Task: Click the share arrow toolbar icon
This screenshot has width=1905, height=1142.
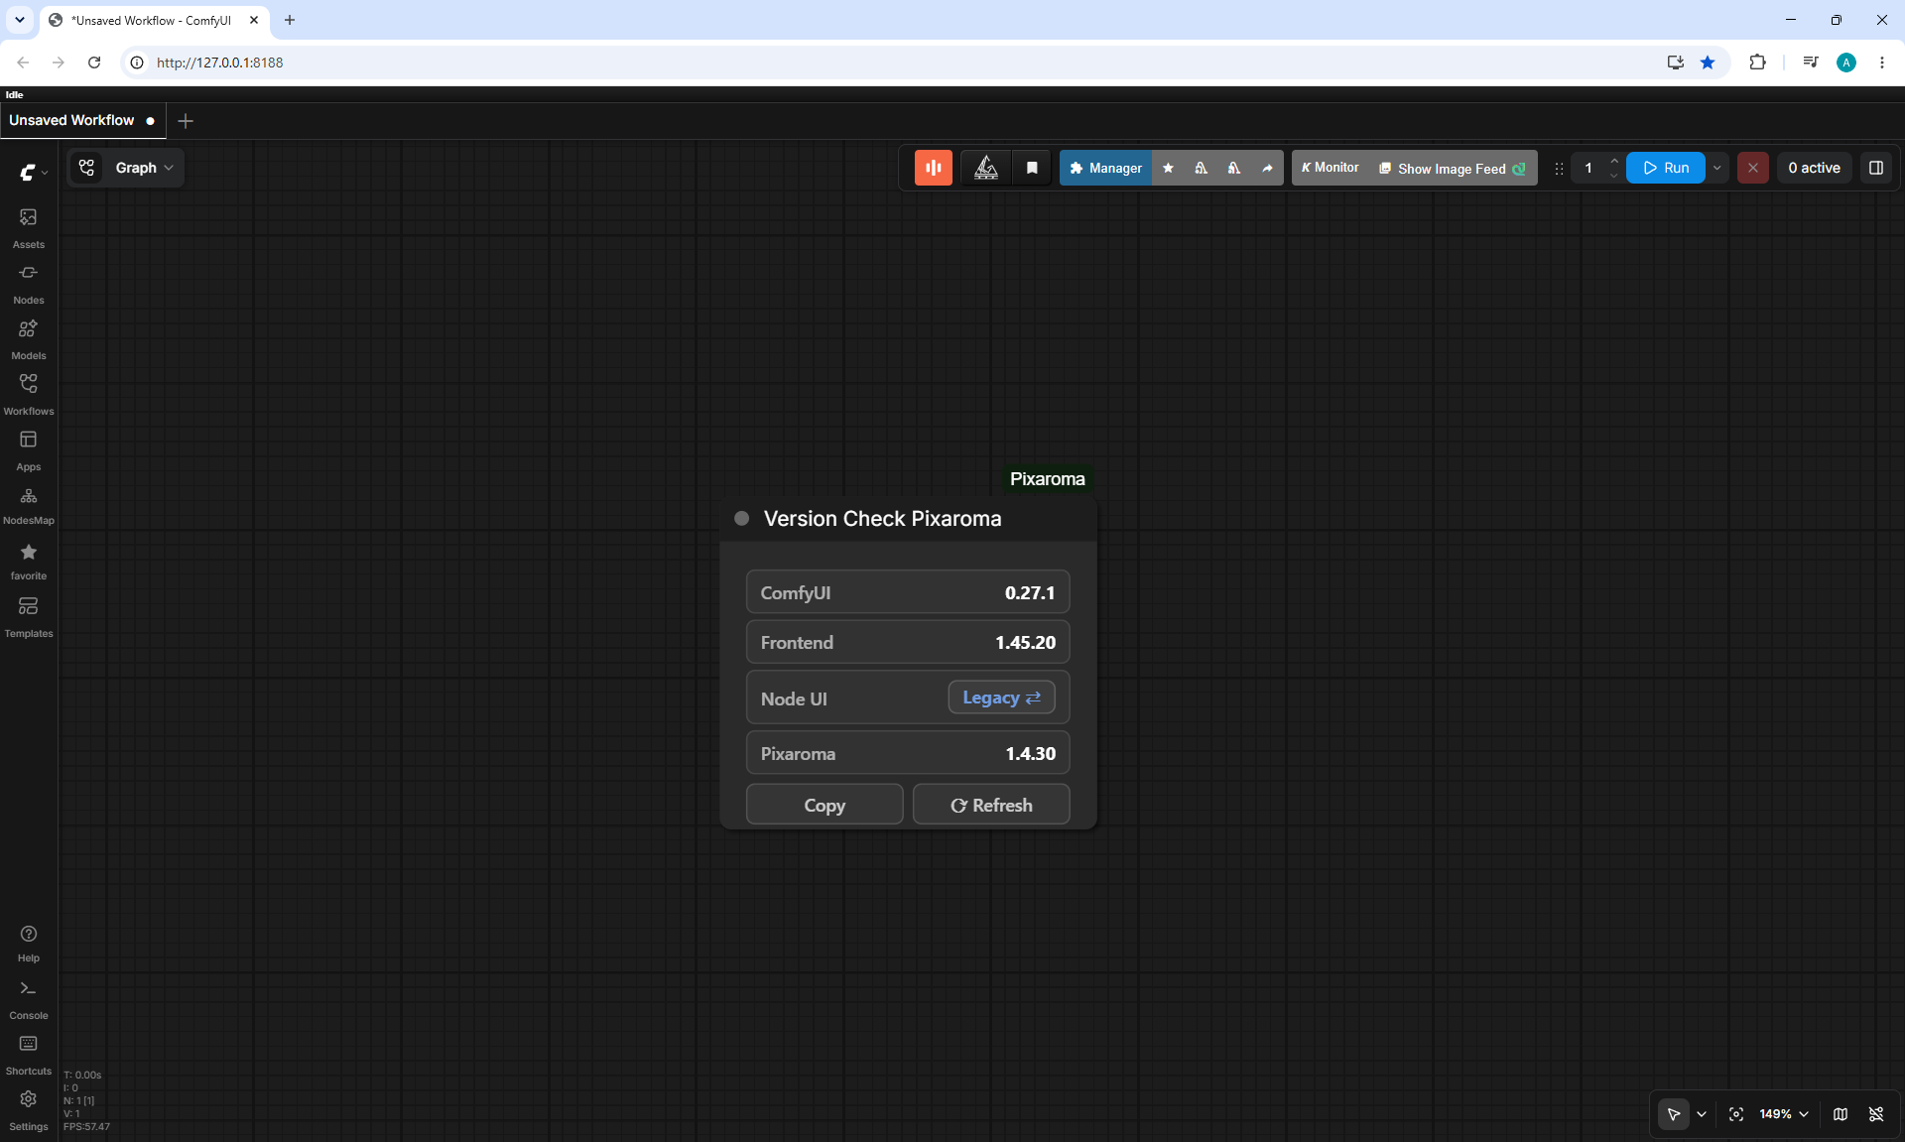Action: pyautogui.click(x=1267, y=168)
